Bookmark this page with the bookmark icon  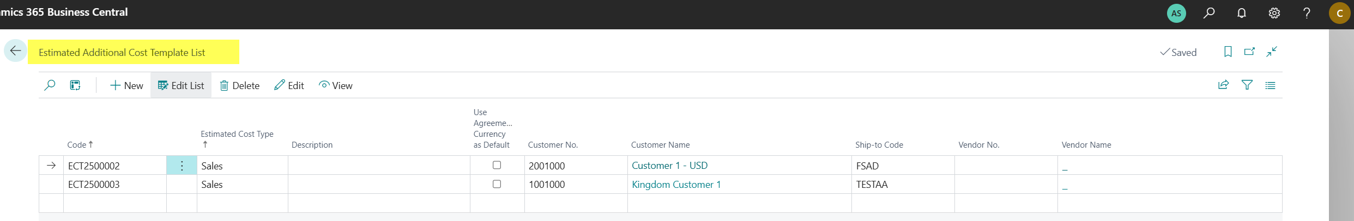(x=1228, y=52)
